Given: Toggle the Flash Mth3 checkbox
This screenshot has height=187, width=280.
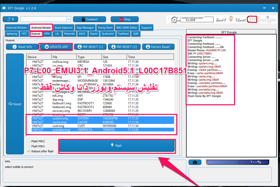Looking at the screenshot, I should 29,146.
